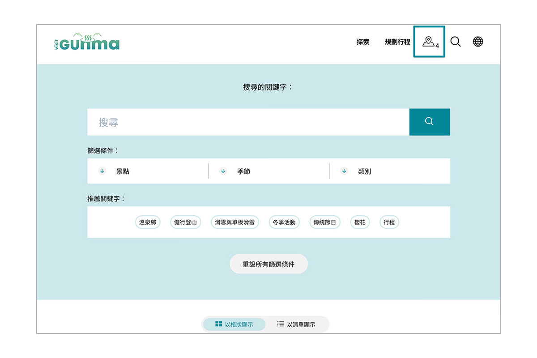Switch to 以格狀顯示 grid display
537x358 pixels.
coord(234,324)
